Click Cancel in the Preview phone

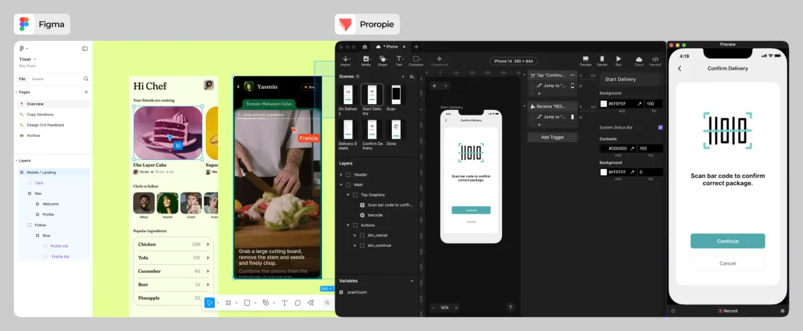[727, 263]
